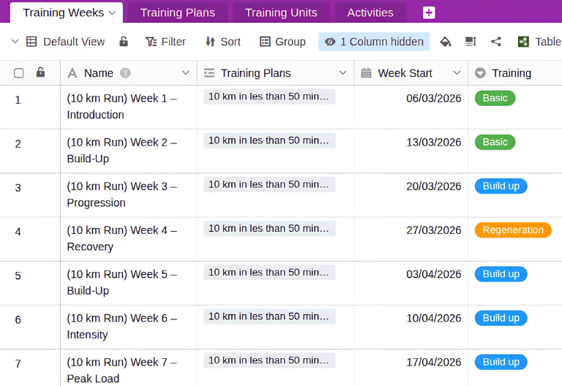Open the Name column dropdown menu
The width and height of the screenshot is (562, 386).
(185, 73)
